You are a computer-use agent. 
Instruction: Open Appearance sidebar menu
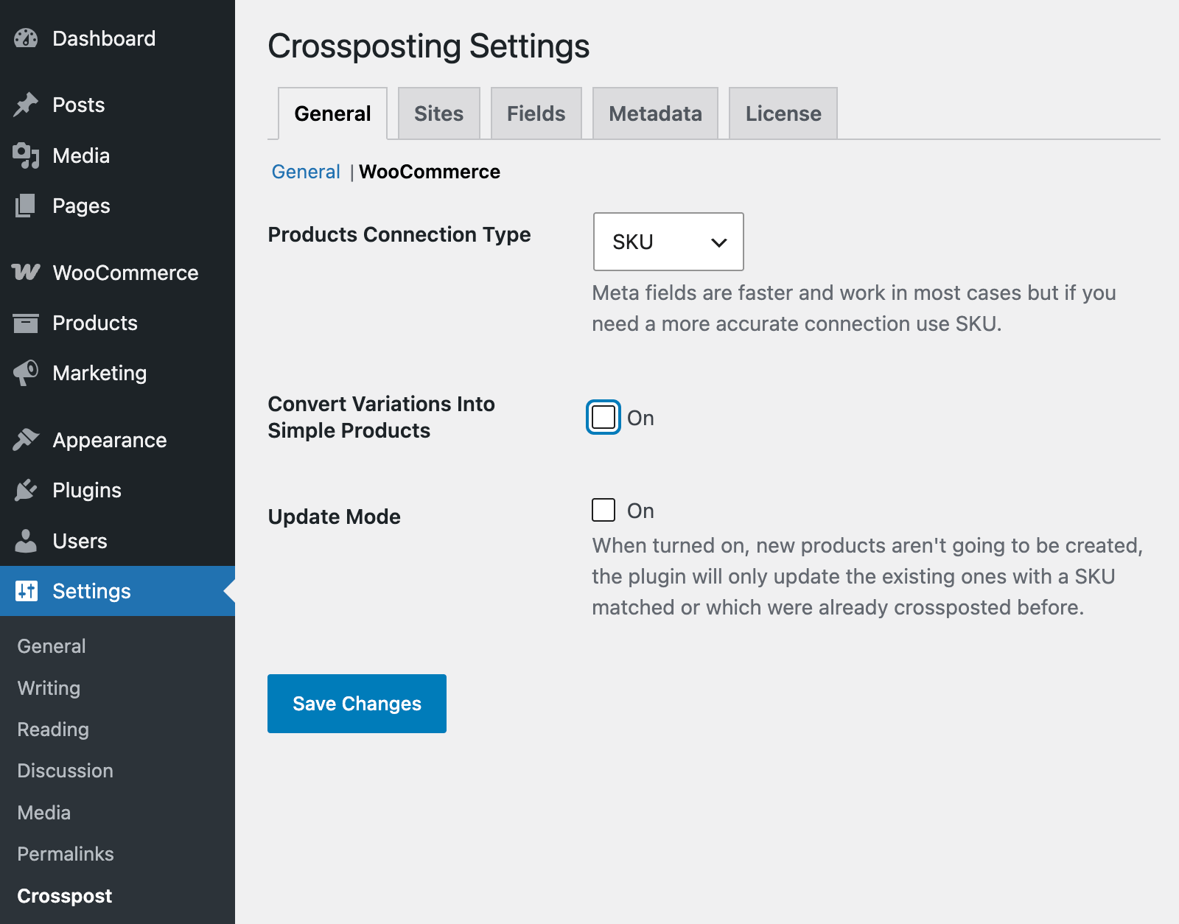point(117,440)
